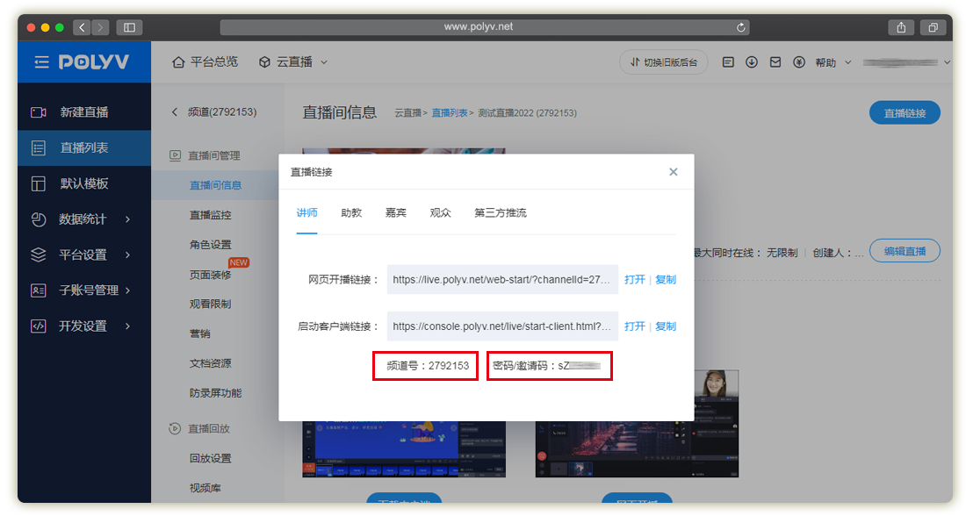Expand the 云直播 dropdown menu

pos(293,62)
